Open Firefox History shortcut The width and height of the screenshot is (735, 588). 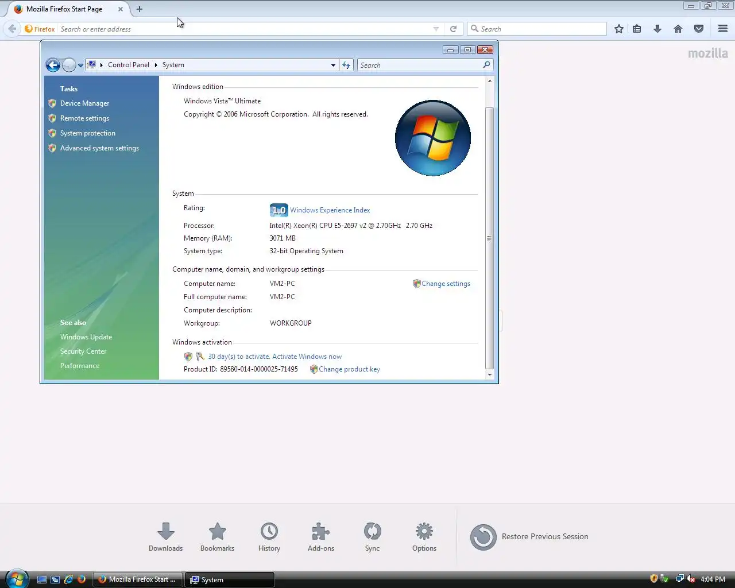(x=269, y=537)
